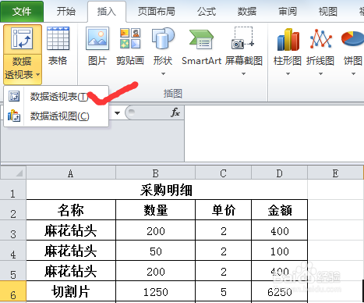
Task: Click 麻花钻头 cell in row 3
Action: 71,230
